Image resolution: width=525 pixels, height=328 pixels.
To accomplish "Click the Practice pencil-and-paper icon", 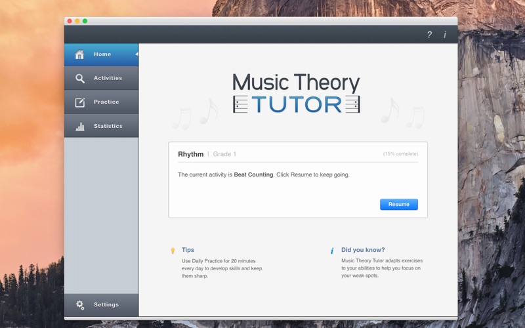I will point(79,102).
